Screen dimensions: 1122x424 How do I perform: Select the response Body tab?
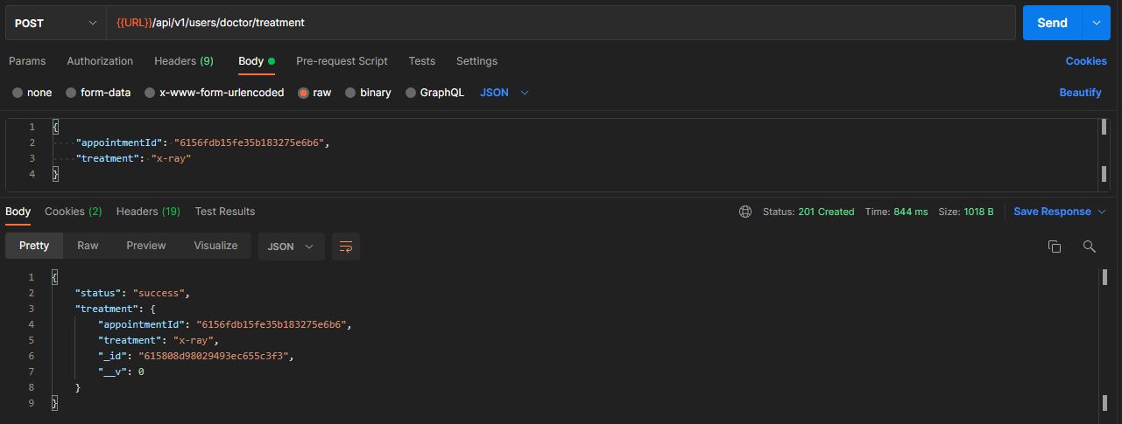click(18, 212)
